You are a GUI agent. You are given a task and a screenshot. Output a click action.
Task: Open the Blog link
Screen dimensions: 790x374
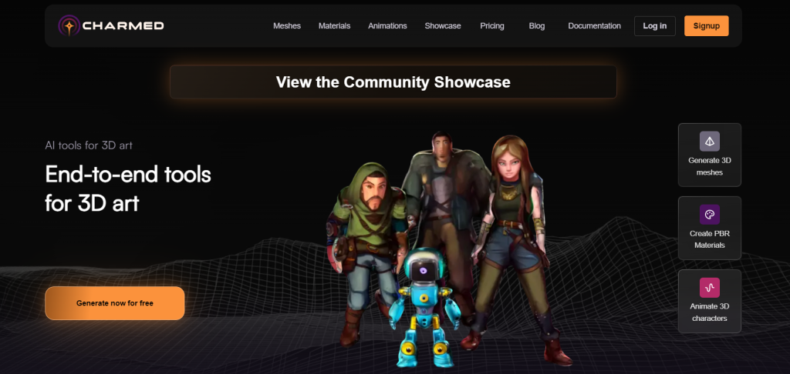(537, 26)
